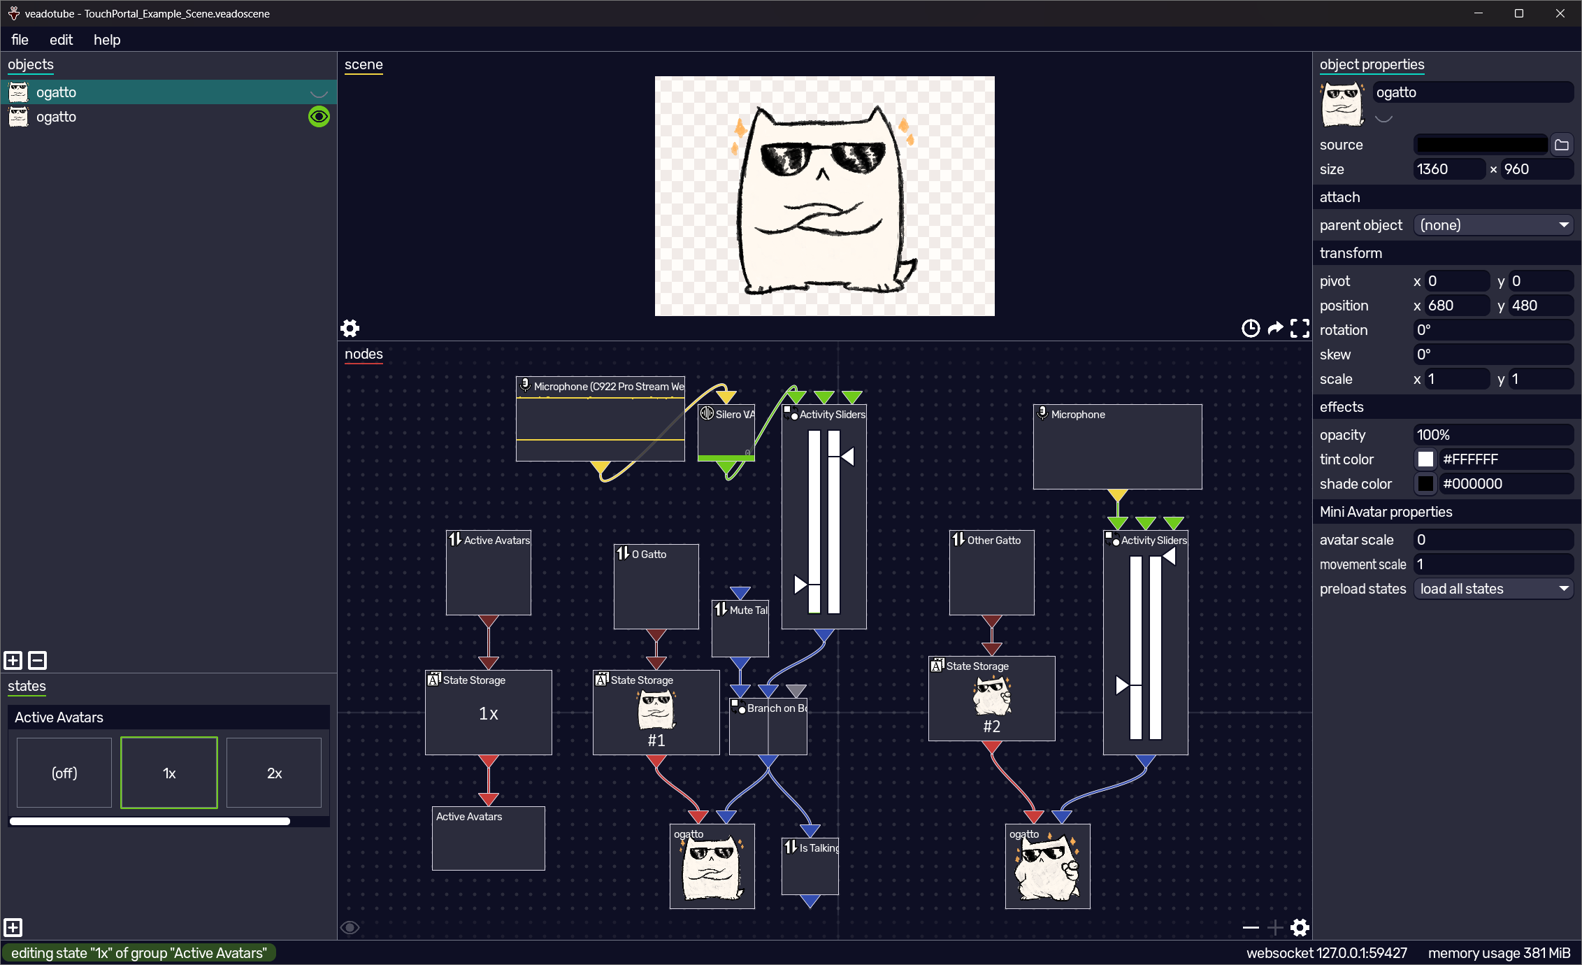Screen dimensions: 1582x965
Task: Select object properties tab
Action: pyautogui.click(x=1372, y=64)
